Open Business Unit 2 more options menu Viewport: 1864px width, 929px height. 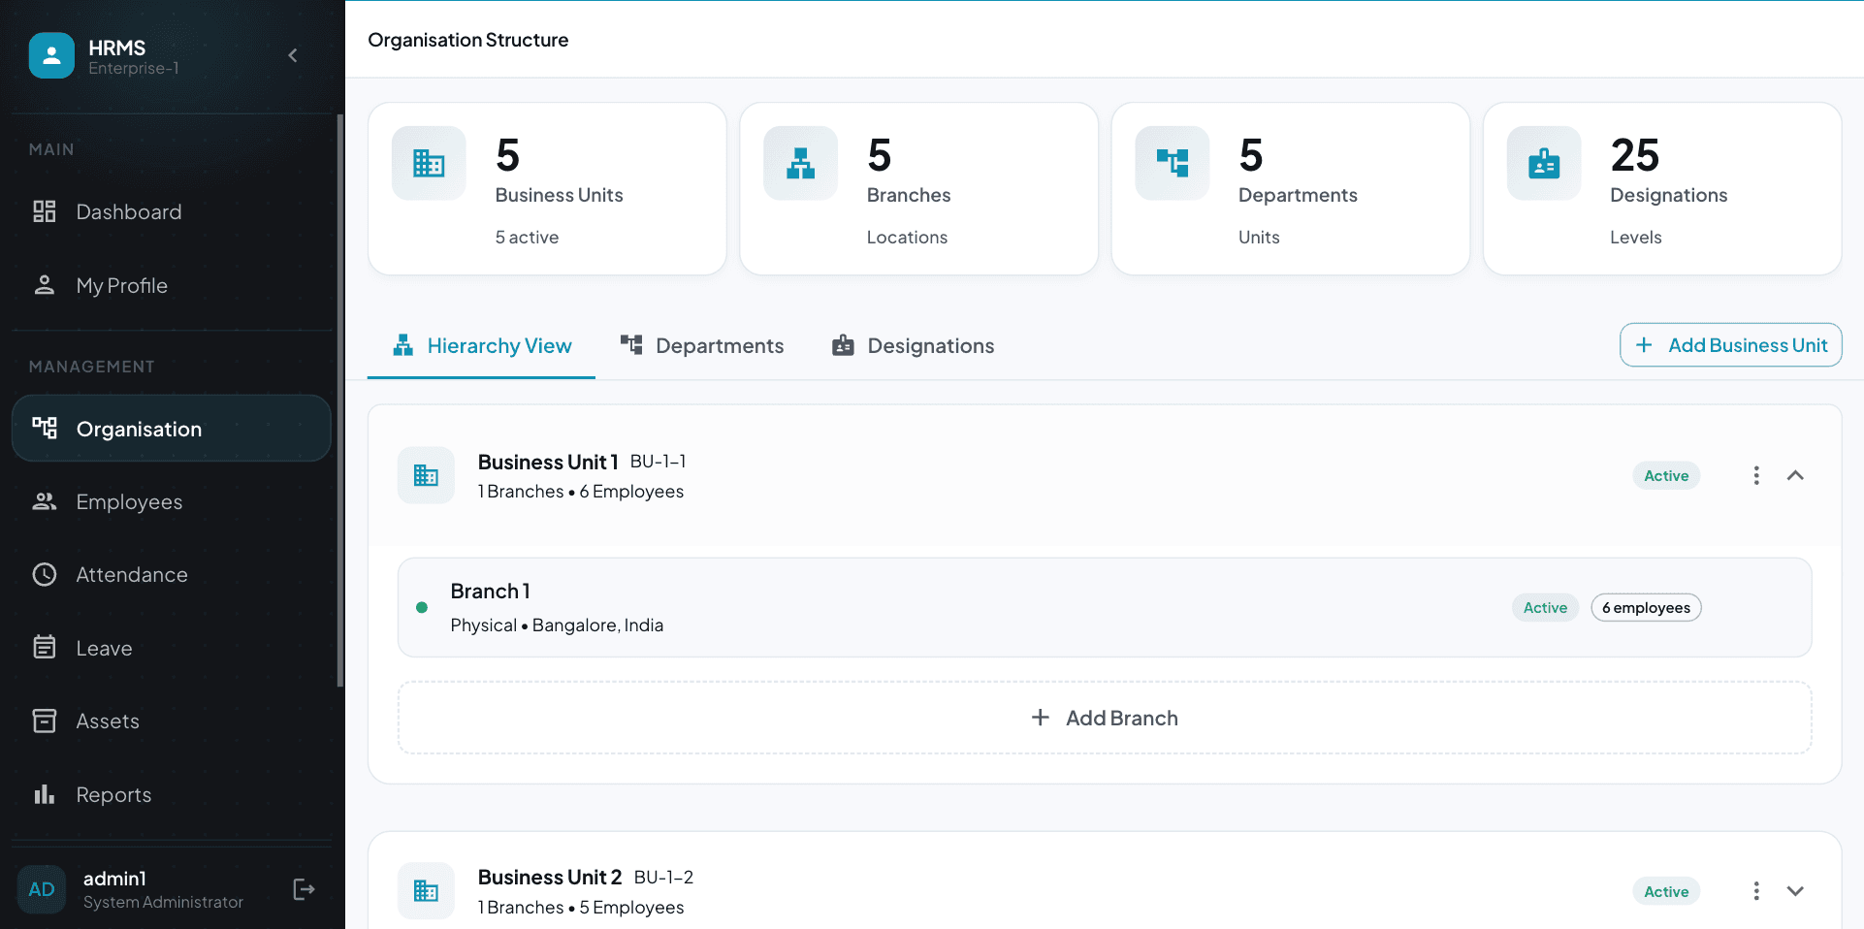tap(1756, 891)
